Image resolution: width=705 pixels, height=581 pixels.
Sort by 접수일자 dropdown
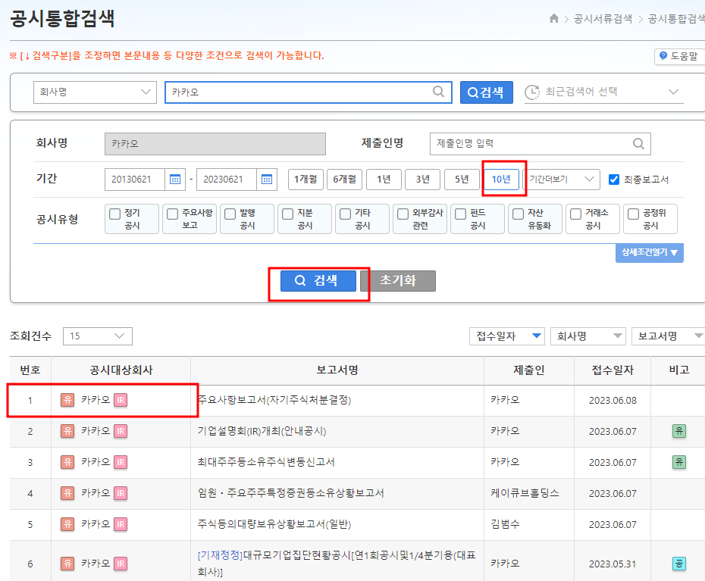pyautogui.click(x=507, y=336)
